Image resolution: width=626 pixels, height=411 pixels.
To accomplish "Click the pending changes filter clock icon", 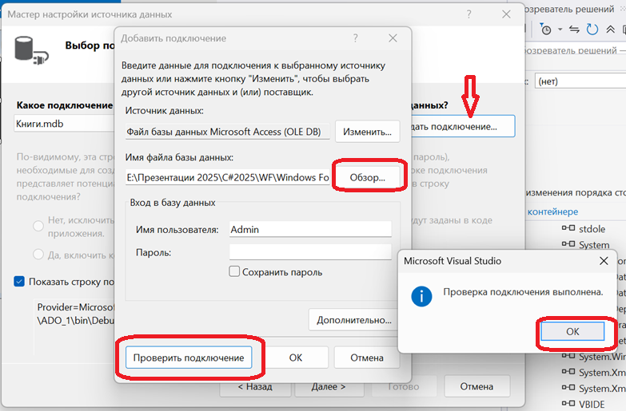I will [546, 30].
